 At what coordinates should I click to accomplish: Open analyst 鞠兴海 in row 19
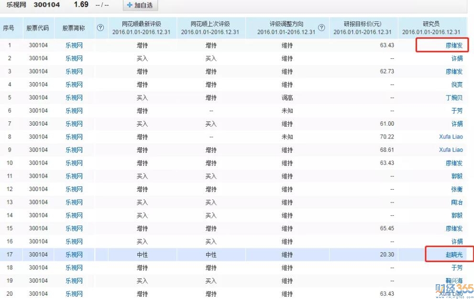point(454,281)
